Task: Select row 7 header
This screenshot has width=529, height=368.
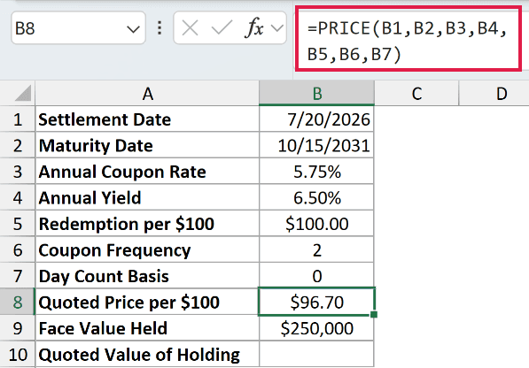Action: click(x=18, y=276)
